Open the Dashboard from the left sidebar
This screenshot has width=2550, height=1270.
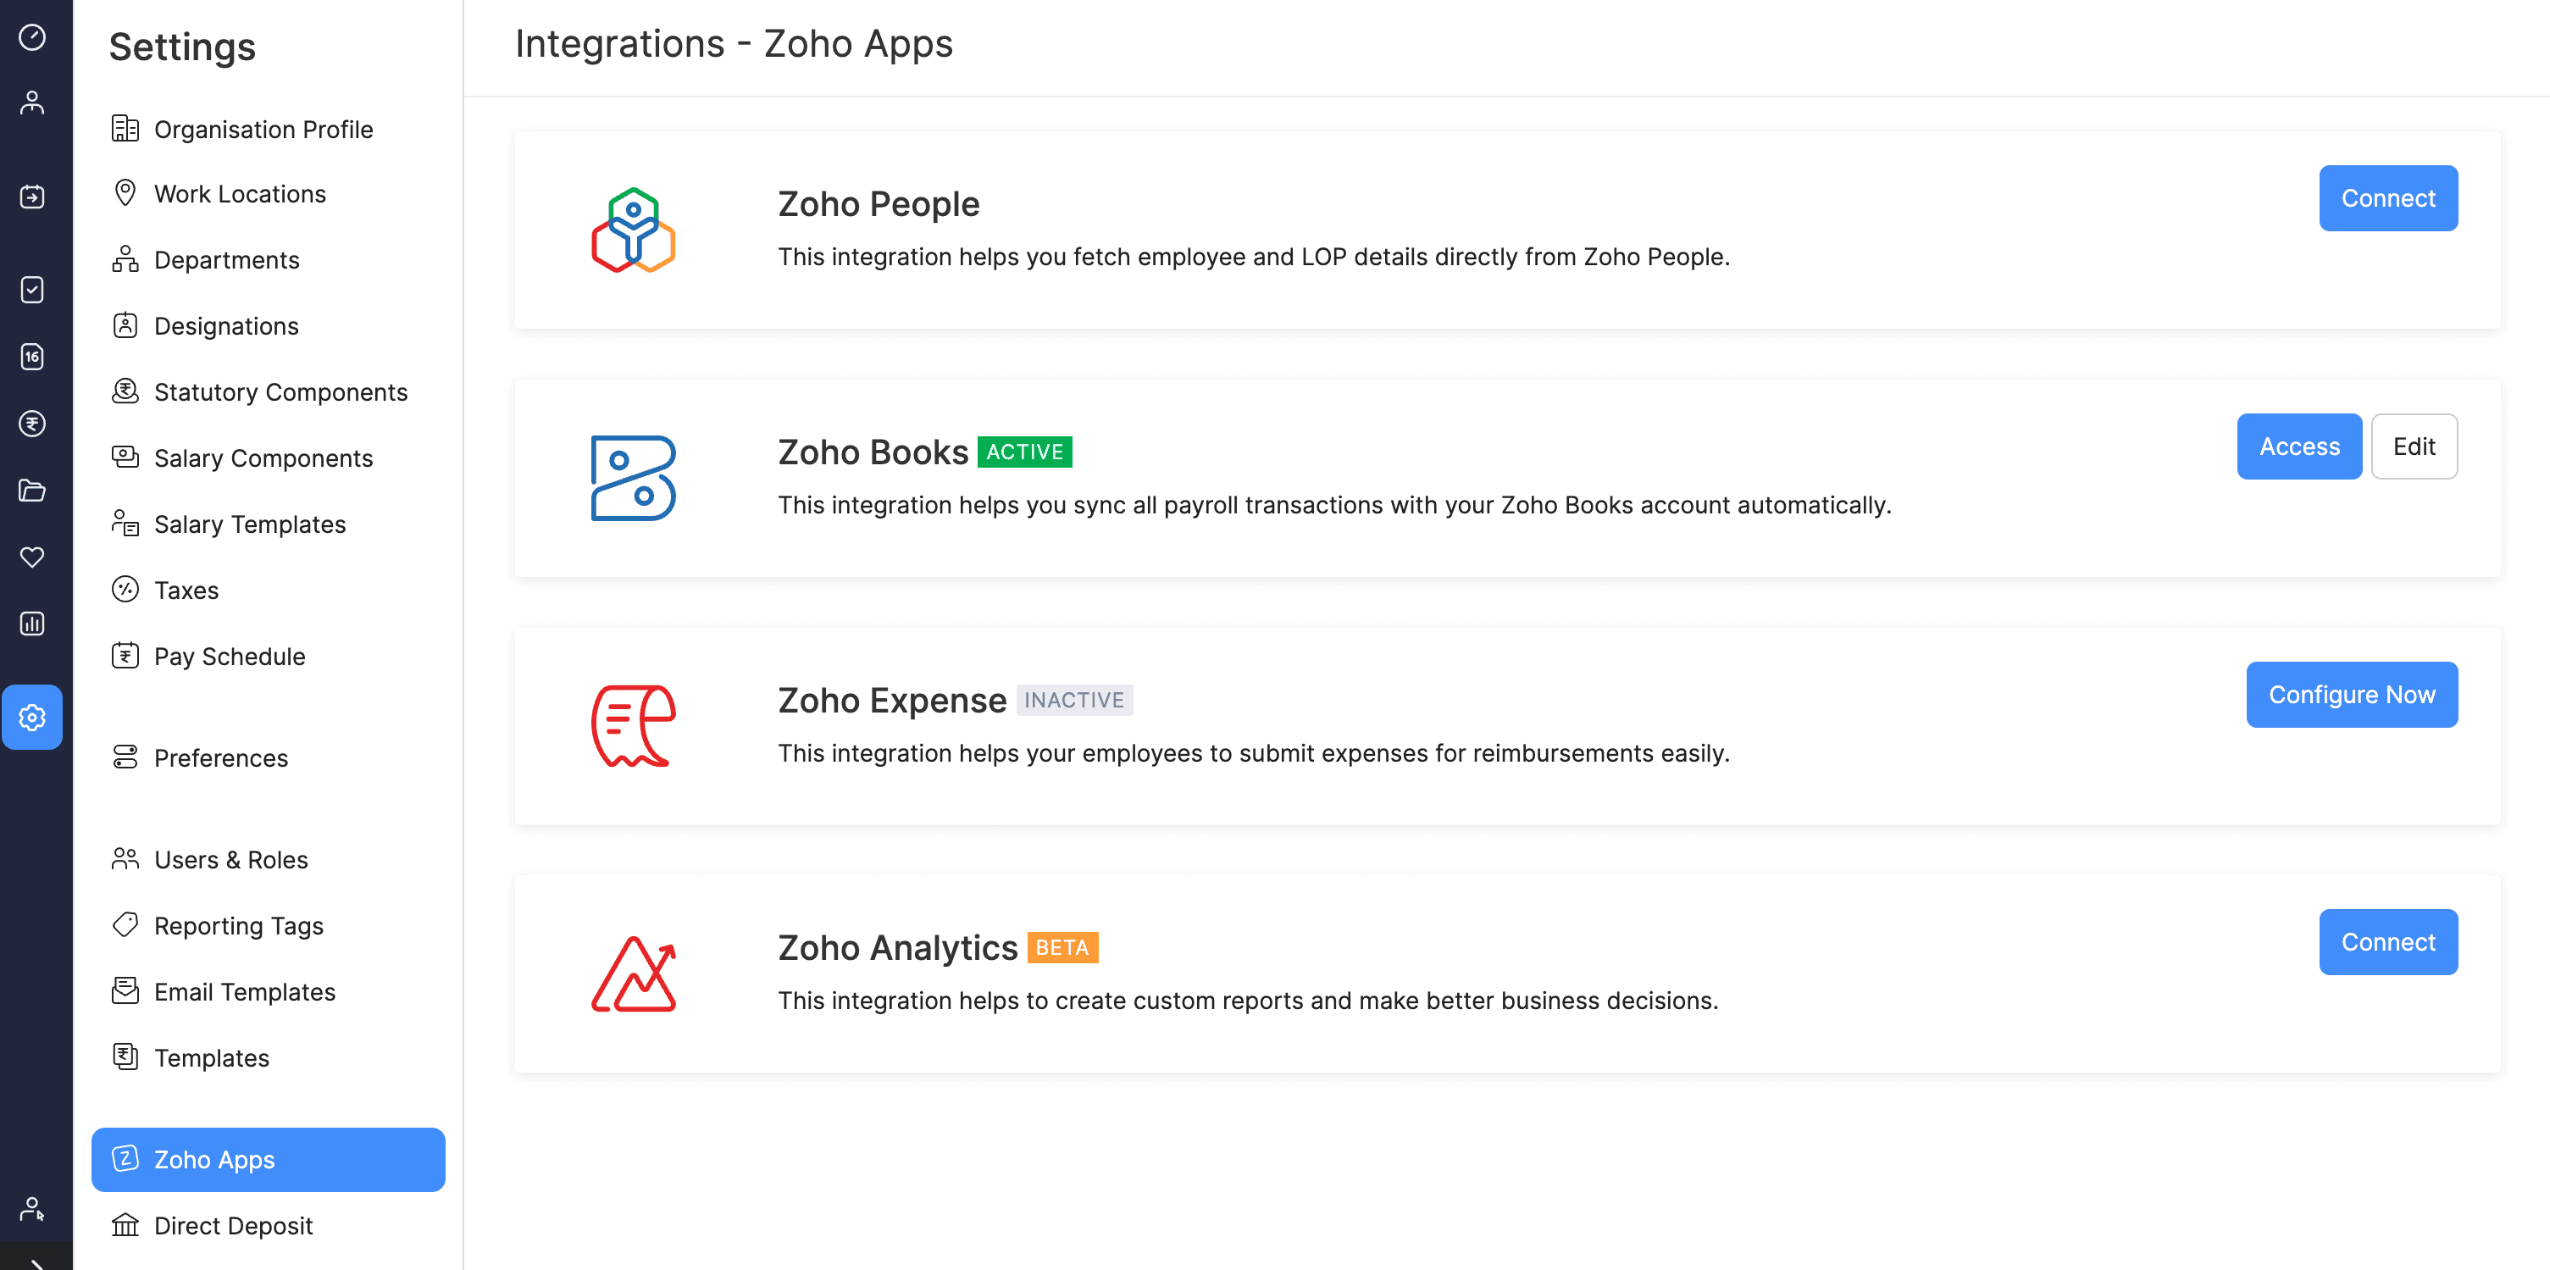click(33, 37)
